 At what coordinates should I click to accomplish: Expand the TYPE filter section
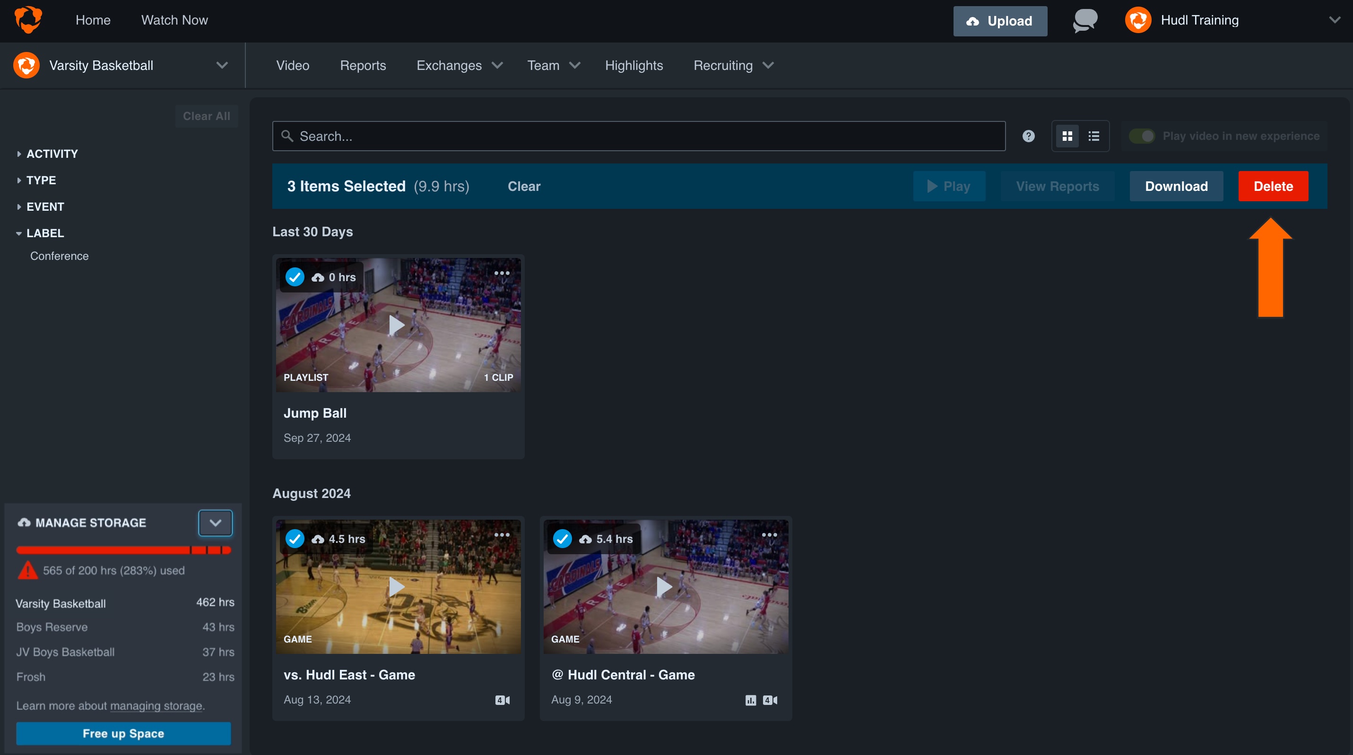click(36, 180)
